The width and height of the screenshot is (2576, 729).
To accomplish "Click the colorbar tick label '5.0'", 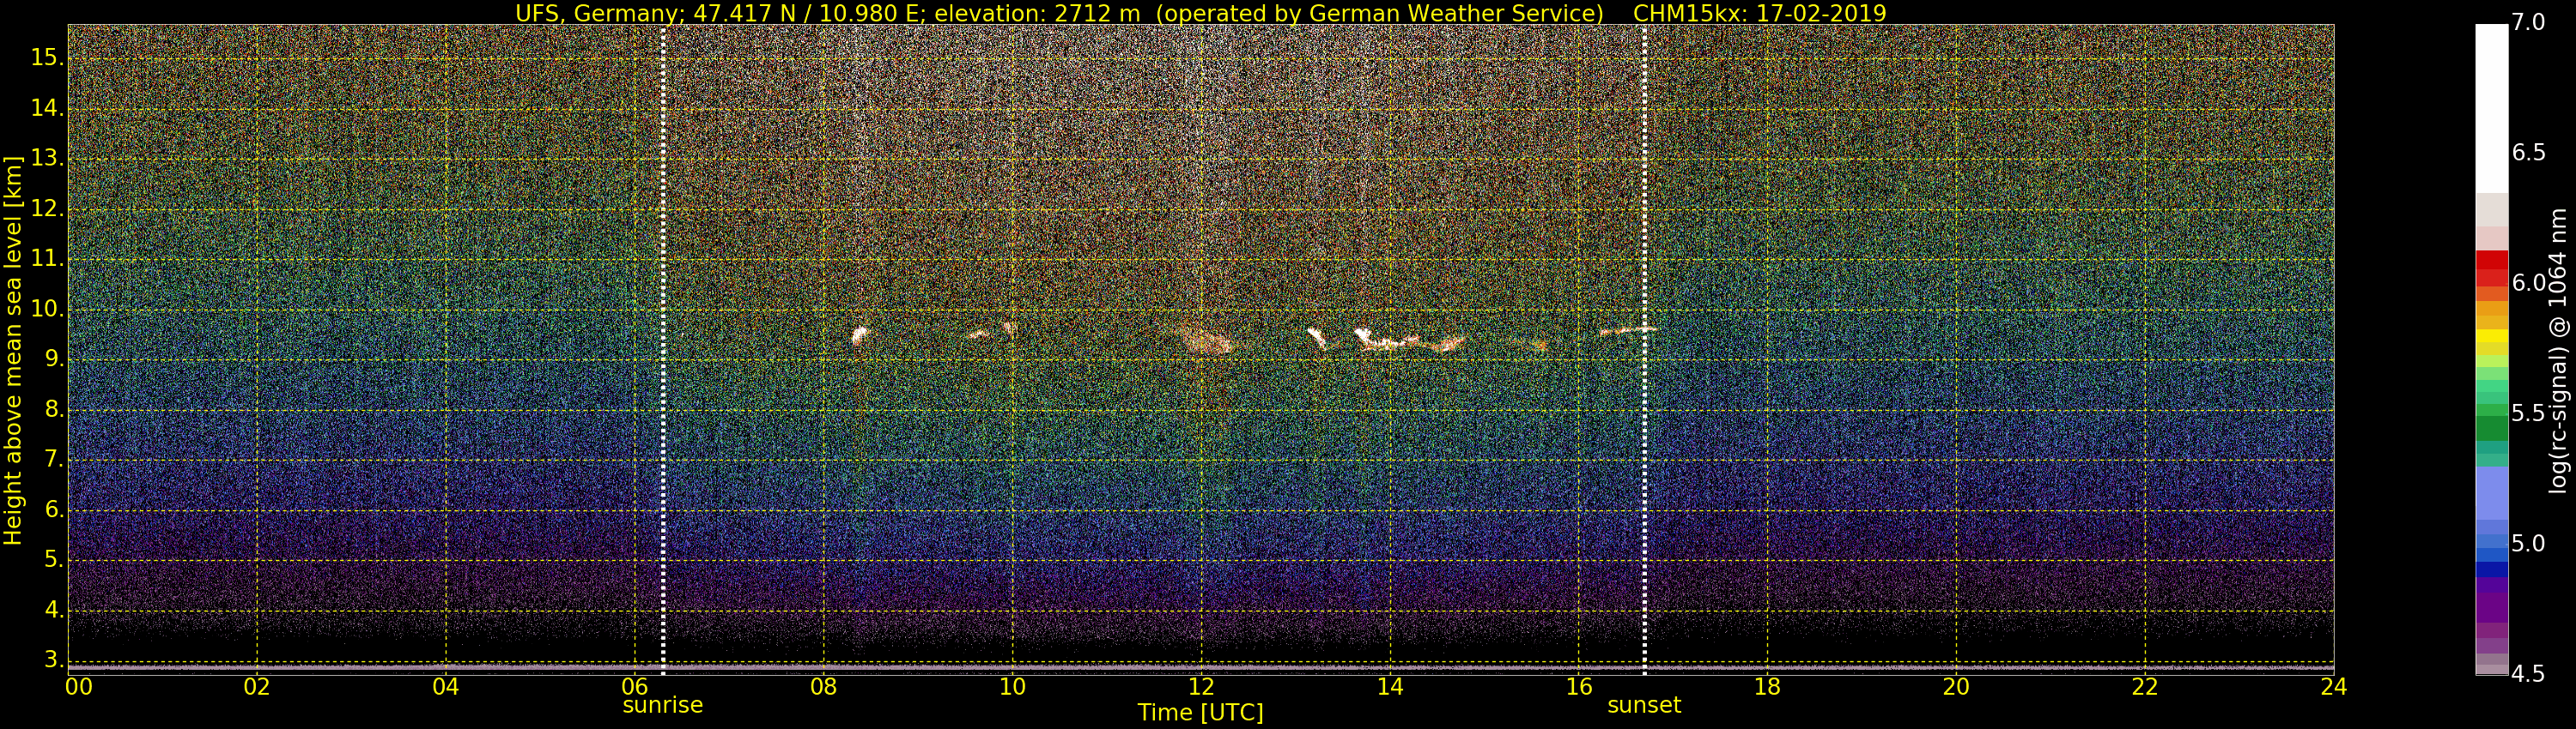I will (2529, 545).
